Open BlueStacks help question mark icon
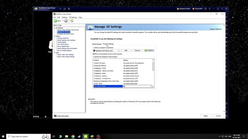 point(205,9)
